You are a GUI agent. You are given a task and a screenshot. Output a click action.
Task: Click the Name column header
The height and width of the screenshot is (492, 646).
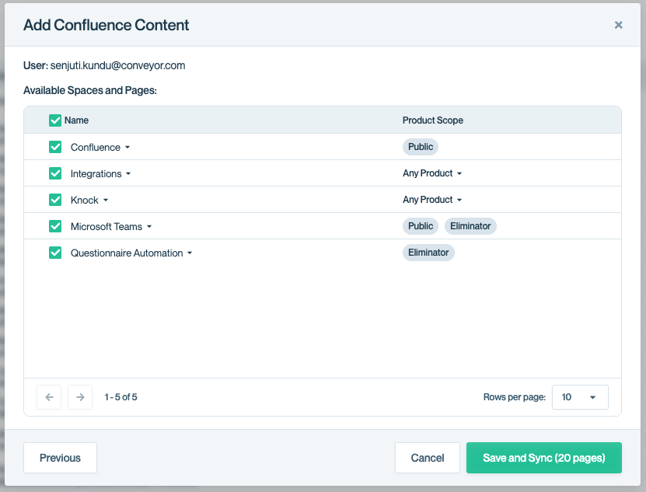click(x=77, y=120)
